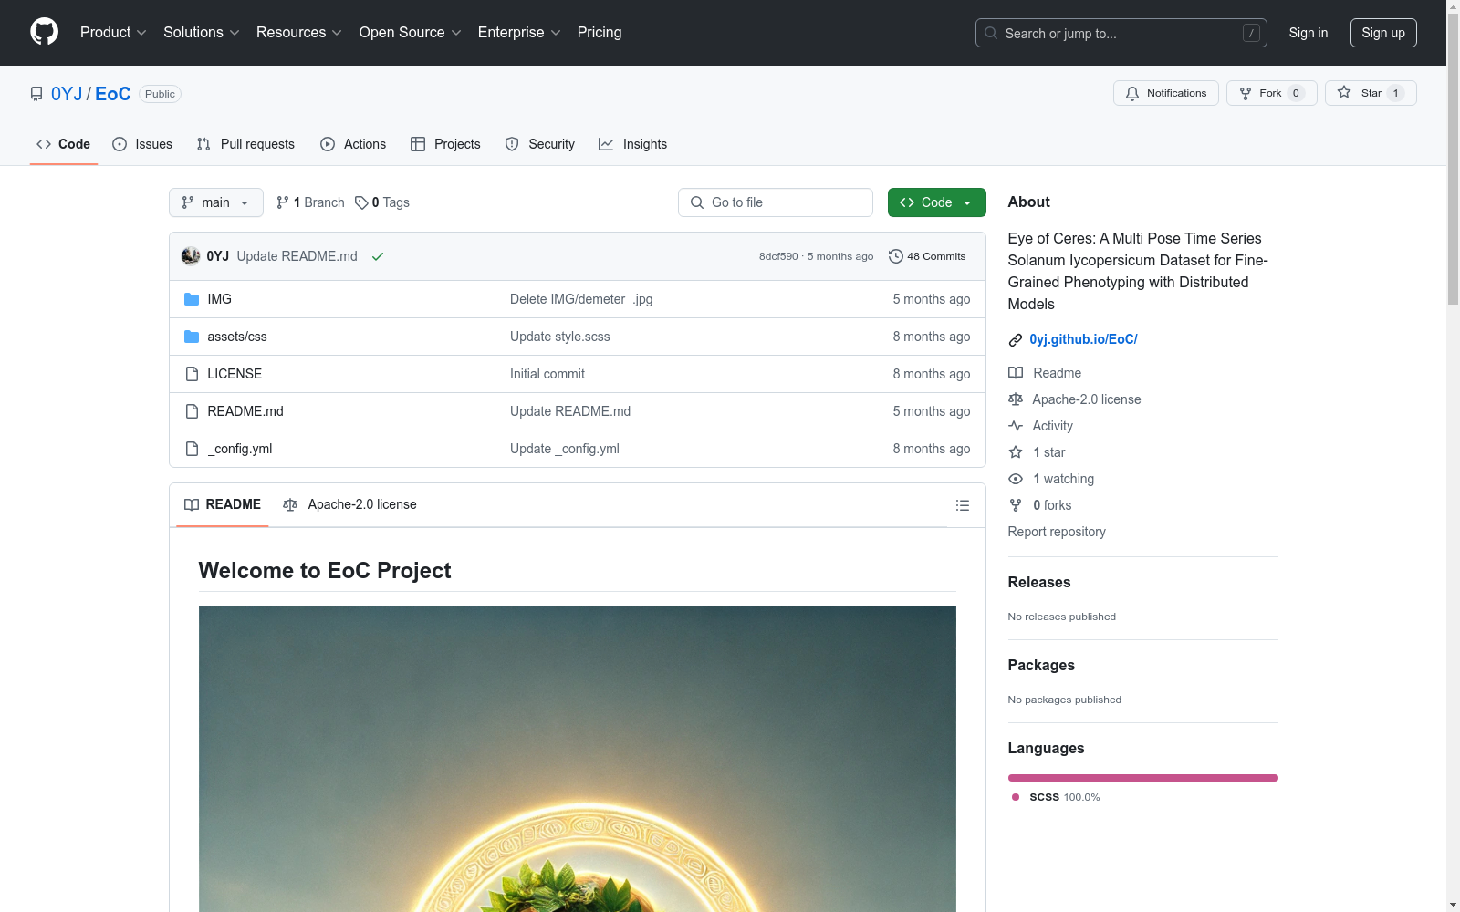Image resolution: width=1460 pixels, height=912 pixels.
Task: Go to GitHub homepage via Octocat logo
Action: pos(44,32)
